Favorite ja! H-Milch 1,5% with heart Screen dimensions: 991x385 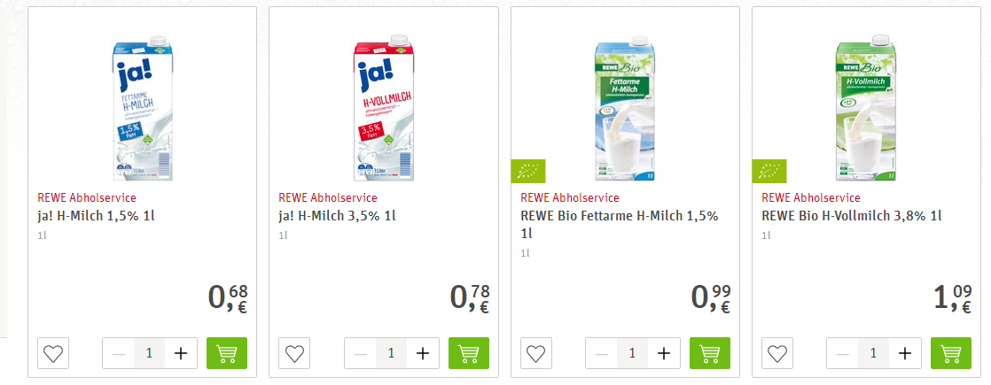point(53,353)
